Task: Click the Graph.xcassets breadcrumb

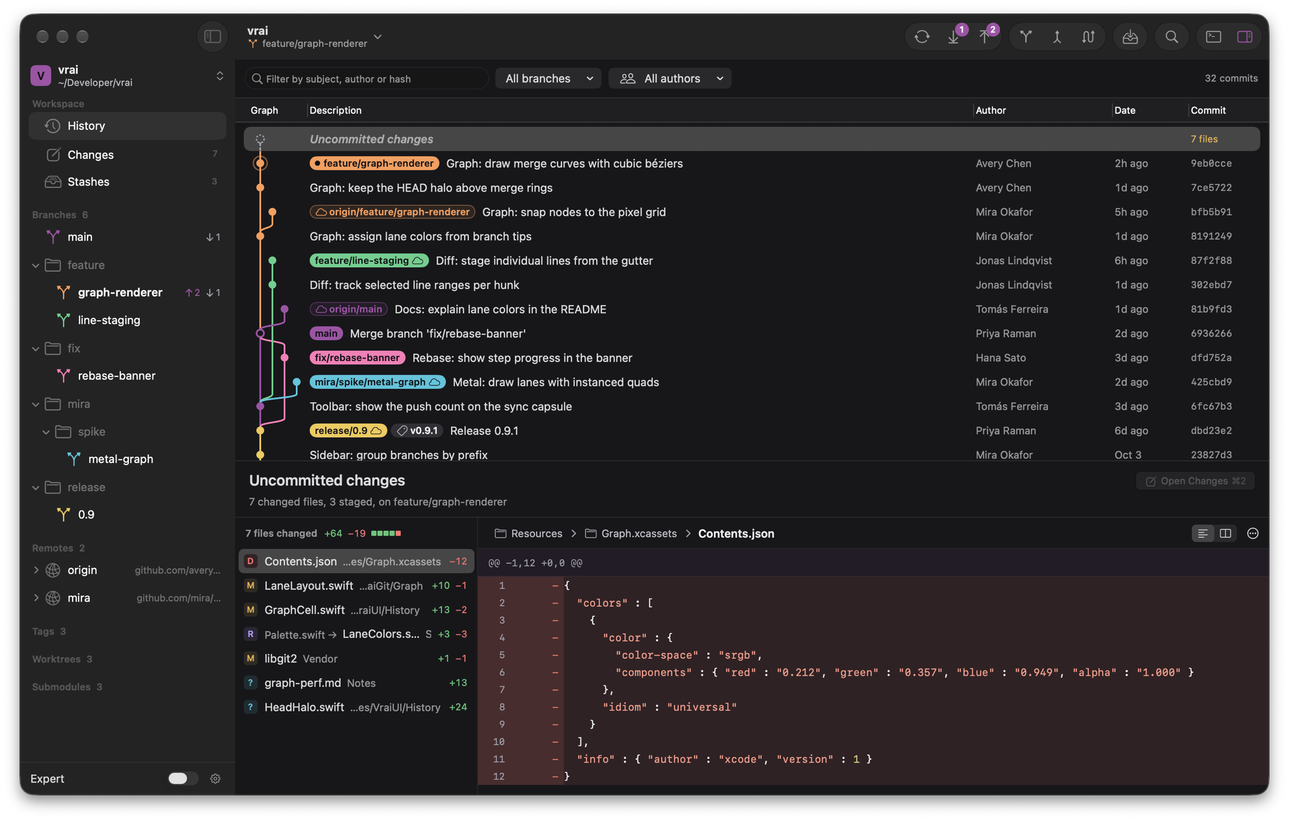Action: 631,534
